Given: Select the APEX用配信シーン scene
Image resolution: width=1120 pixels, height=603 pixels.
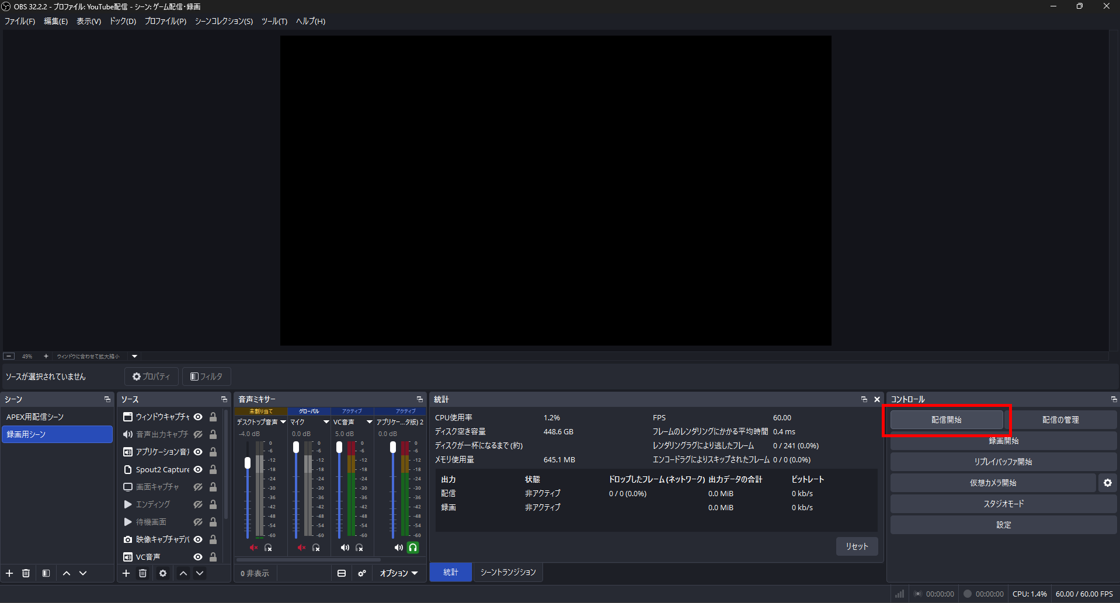Looking at the screenshot, I should coord(57,417).
